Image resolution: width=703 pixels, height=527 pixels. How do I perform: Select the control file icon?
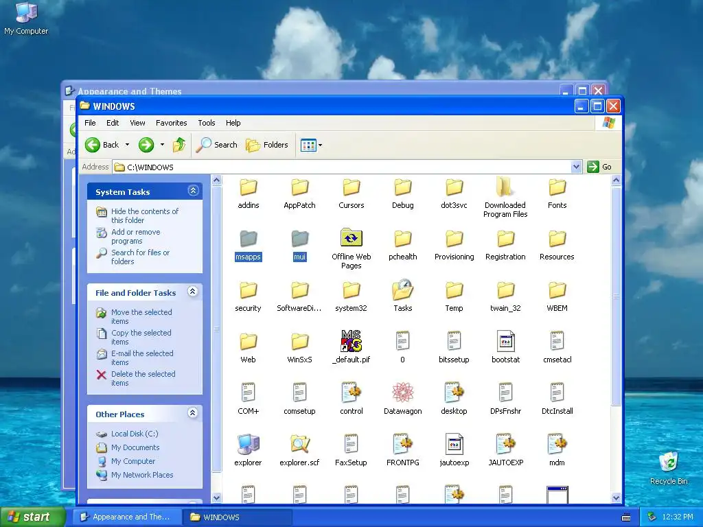(351, 392)
